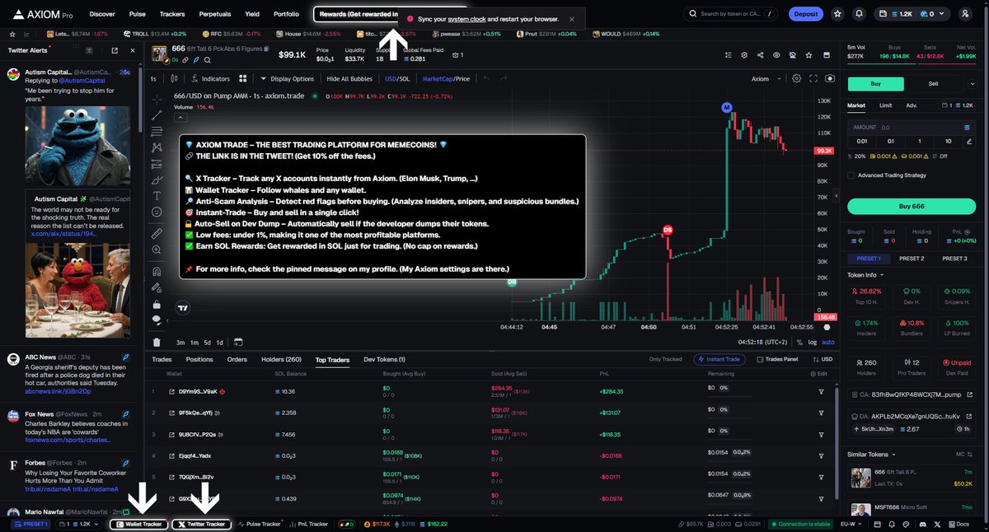
Task: Toggle the eye visibility icon above chart
Action: (776, 55)
